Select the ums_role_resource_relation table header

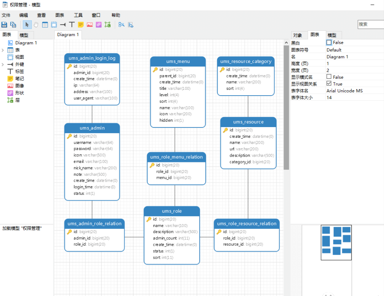click(x=247, y=224)
